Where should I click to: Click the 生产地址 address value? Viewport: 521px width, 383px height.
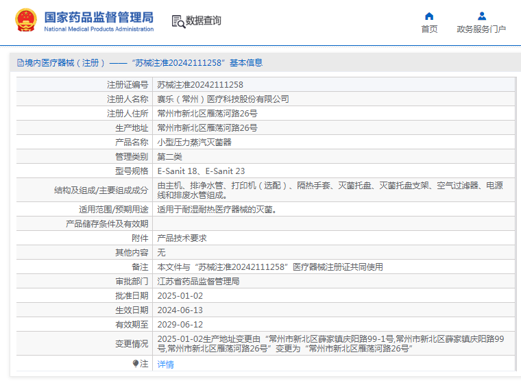pyautogui.click(x=207, y=128)
